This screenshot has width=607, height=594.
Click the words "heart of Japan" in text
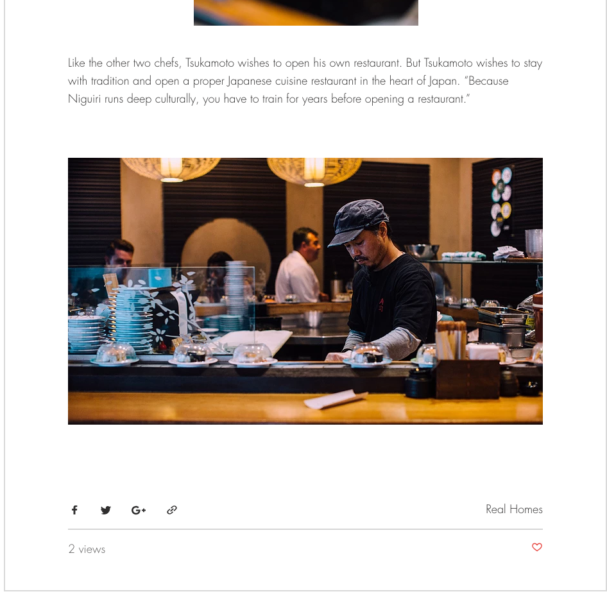(x=424, y=80)
